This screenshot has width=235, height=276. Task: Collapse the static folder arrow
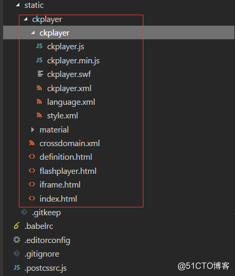[x=18, y=5]
